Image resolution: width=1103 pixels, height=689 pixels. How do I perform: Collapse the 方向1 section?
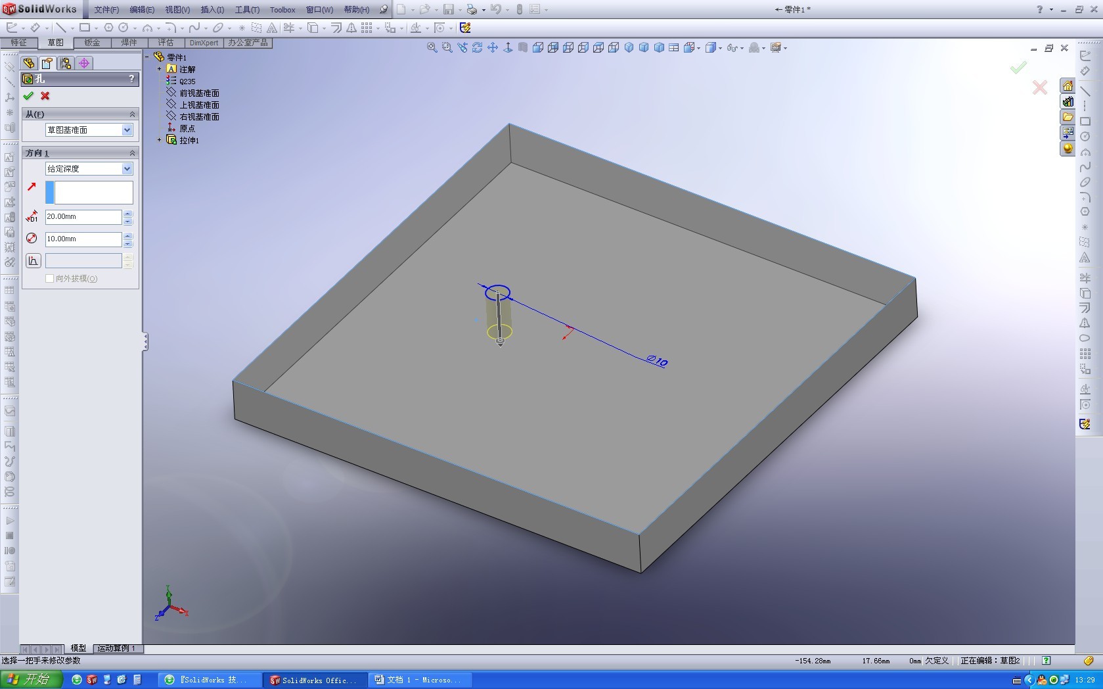132,153
